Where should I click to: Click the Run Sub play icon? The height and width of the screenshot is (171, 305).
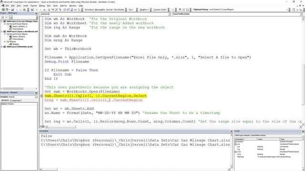click(x=37, y=9)
